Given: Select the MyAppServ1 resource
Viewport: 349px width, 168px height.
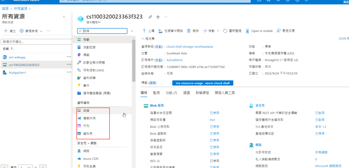Looking at the screenshot, I should 17,73.
